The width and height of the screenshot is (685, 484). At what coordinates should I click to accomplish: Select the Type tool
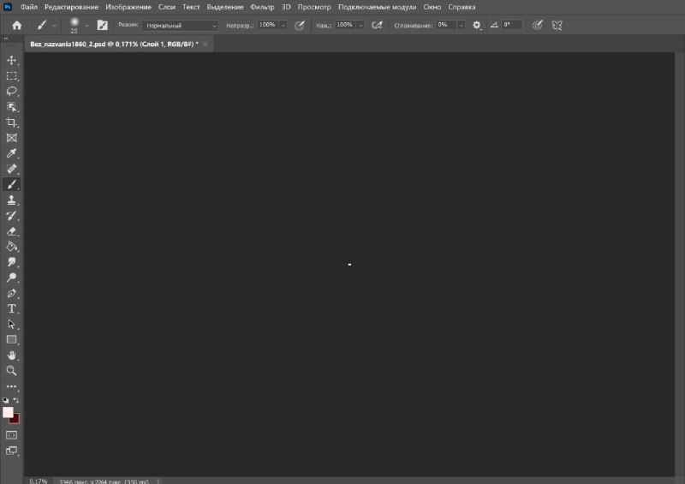click(12, 308)
